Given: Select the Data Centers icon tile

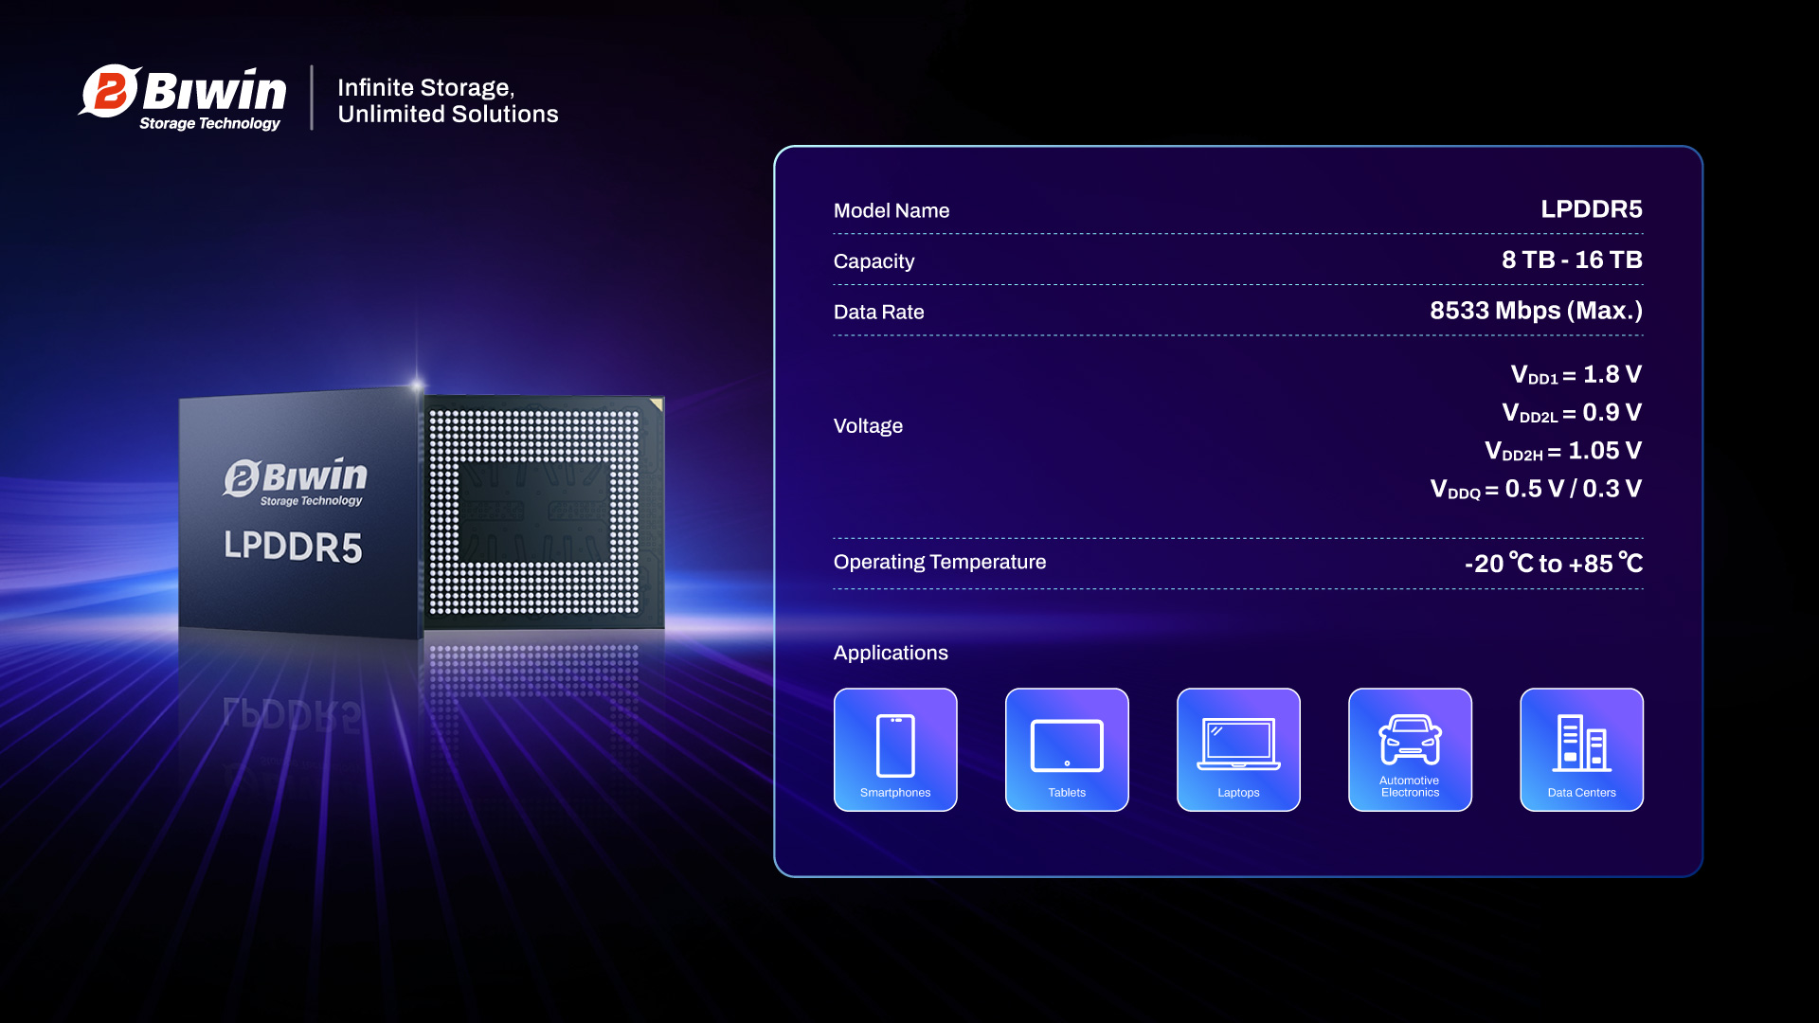Looking at the screenshot, I should pos(1581,749).
